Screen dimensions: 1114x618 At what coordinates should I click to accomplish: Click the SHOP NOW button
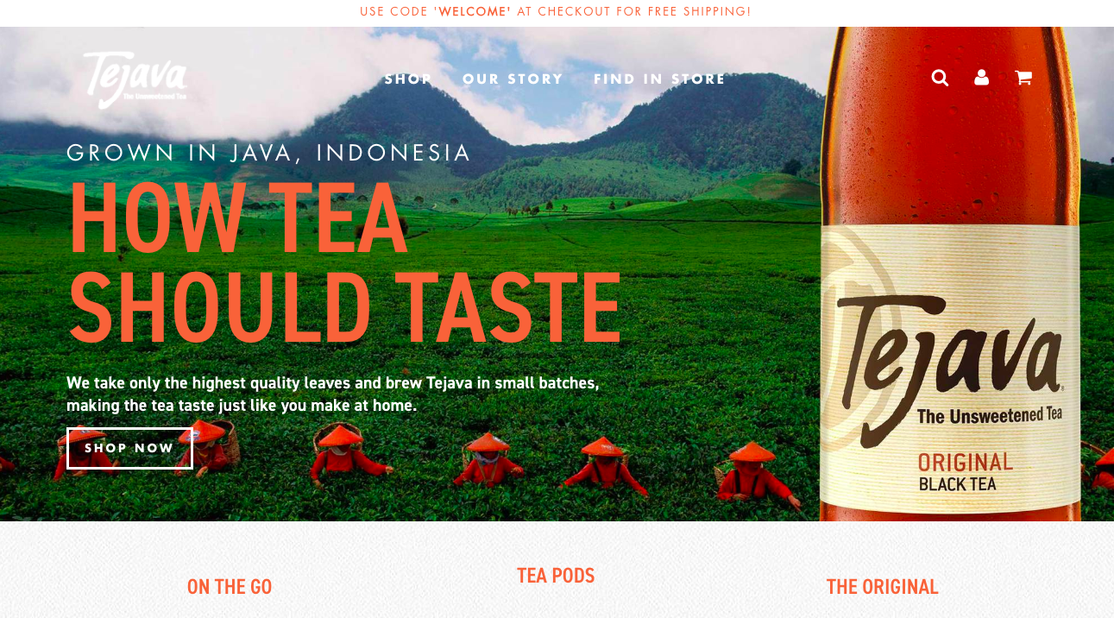[x=129, y=448]
